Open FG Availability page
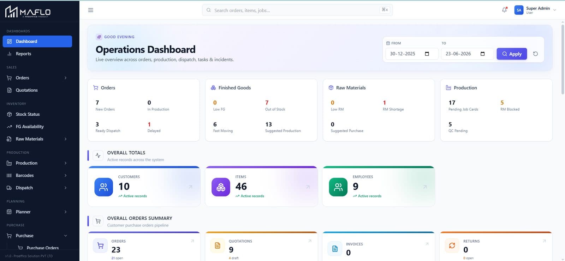565x261 pixels. point(37,127)
